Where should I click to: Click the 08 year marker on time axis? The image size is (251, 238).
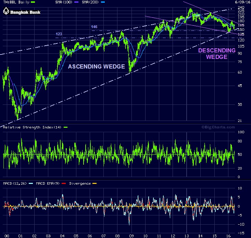point(117,236)
